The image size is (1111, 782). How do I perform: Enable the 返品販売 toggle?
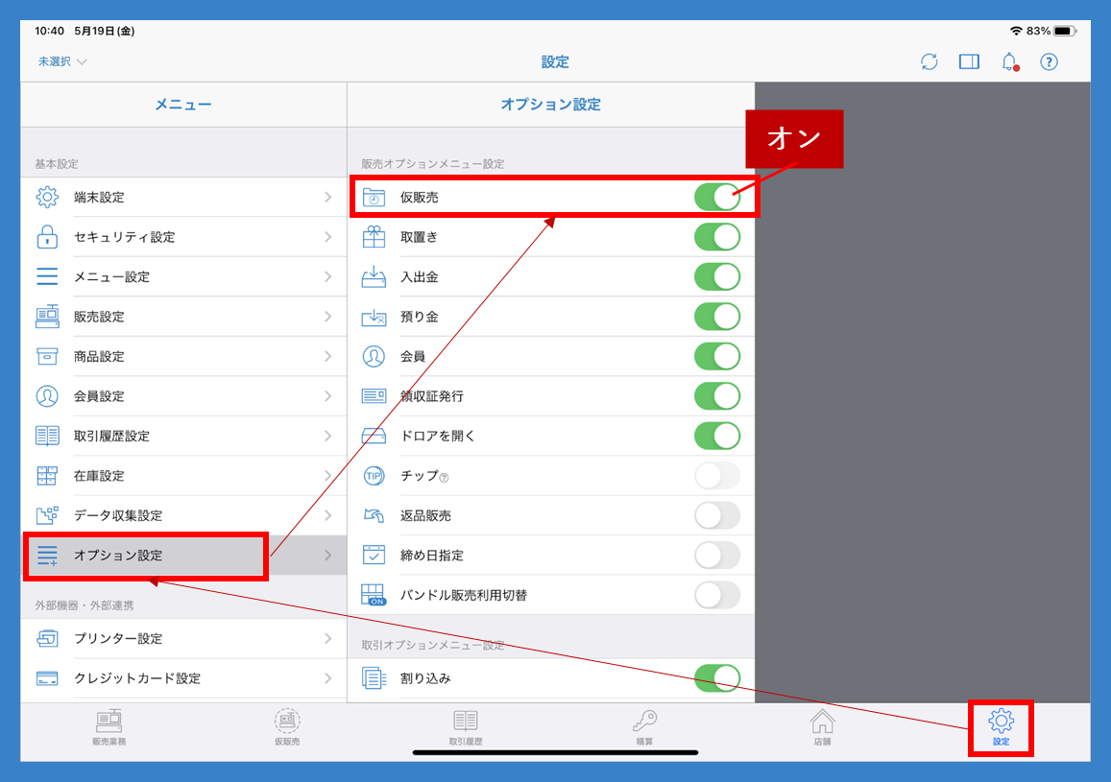pyautogui.click(x=716, y=516)
